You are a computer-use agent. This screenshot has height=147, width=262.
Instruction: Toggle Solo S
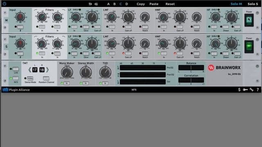(x=253, y=4)
